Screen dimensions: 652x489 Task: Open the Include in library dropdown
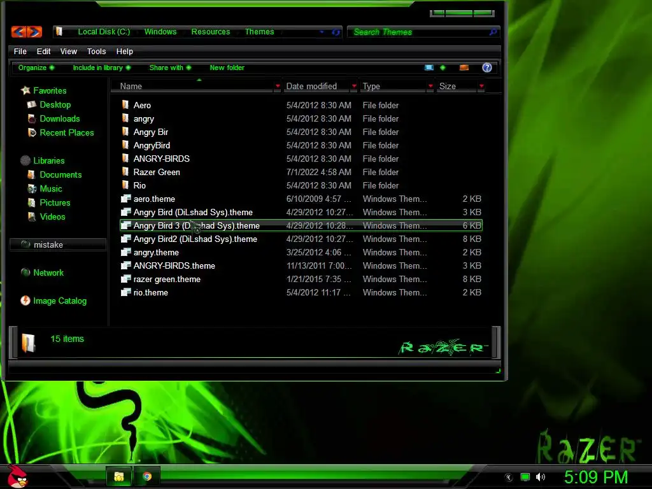coord(102,67)
